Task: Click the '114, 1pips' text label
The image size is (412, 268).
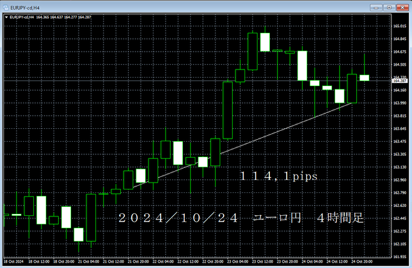Action: (278, 176)
